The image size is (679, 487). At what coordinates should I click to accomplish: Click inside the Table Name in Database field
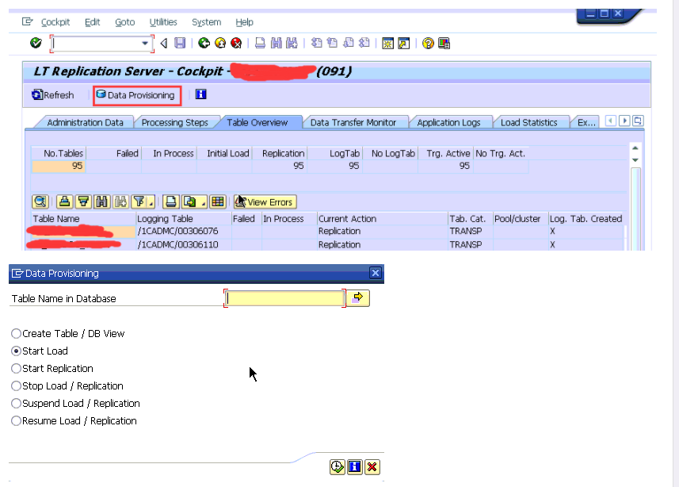(284, 297)
